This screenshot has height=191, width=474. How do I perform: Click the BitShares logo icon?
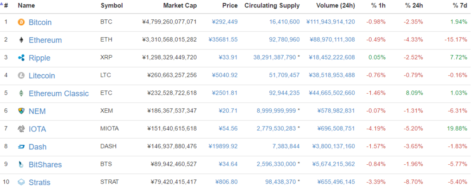pyautogui.click(x=21, y=165)
